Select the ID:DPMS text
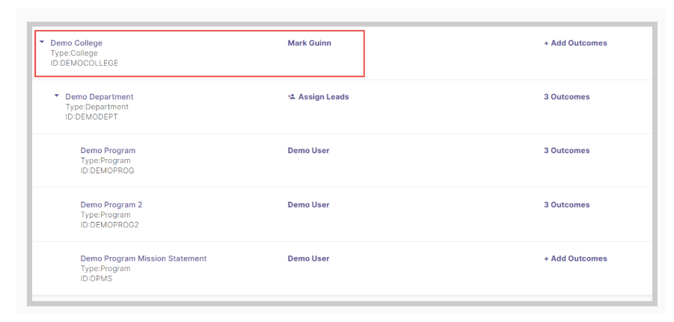Screen dimensions: 674x322 point(96,279)
